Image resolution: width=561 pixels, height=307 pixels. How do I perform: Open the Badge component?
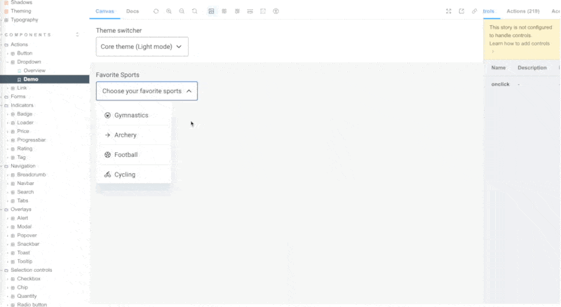25,114
